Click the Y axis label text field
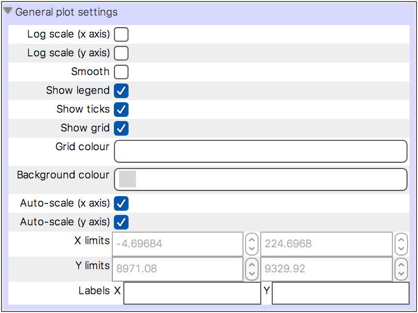Image resolution: width=418 pixels, height=313 pixels. [x=341, y=293]
